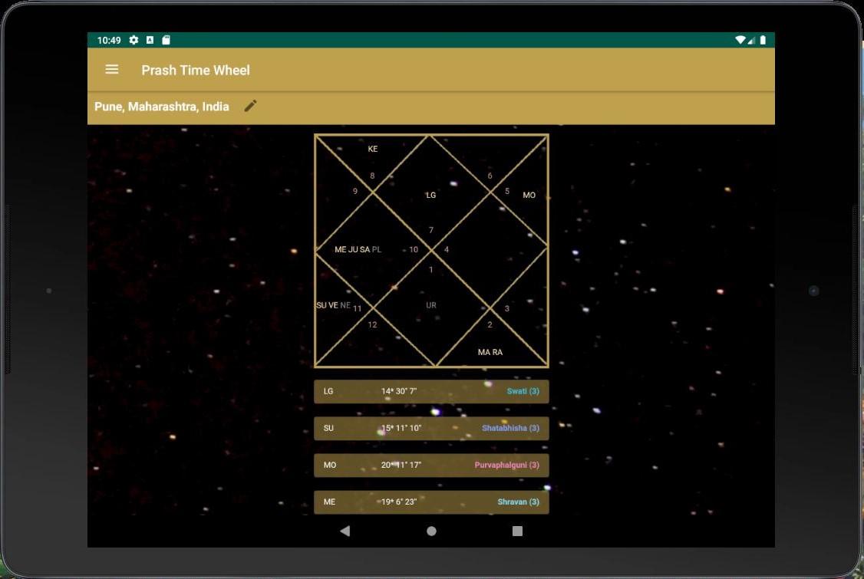Image resolution: width=864 pixels, height=579 pixels.
Task: Tap the LG label in chart center house
Action: [x=431, y=195]
